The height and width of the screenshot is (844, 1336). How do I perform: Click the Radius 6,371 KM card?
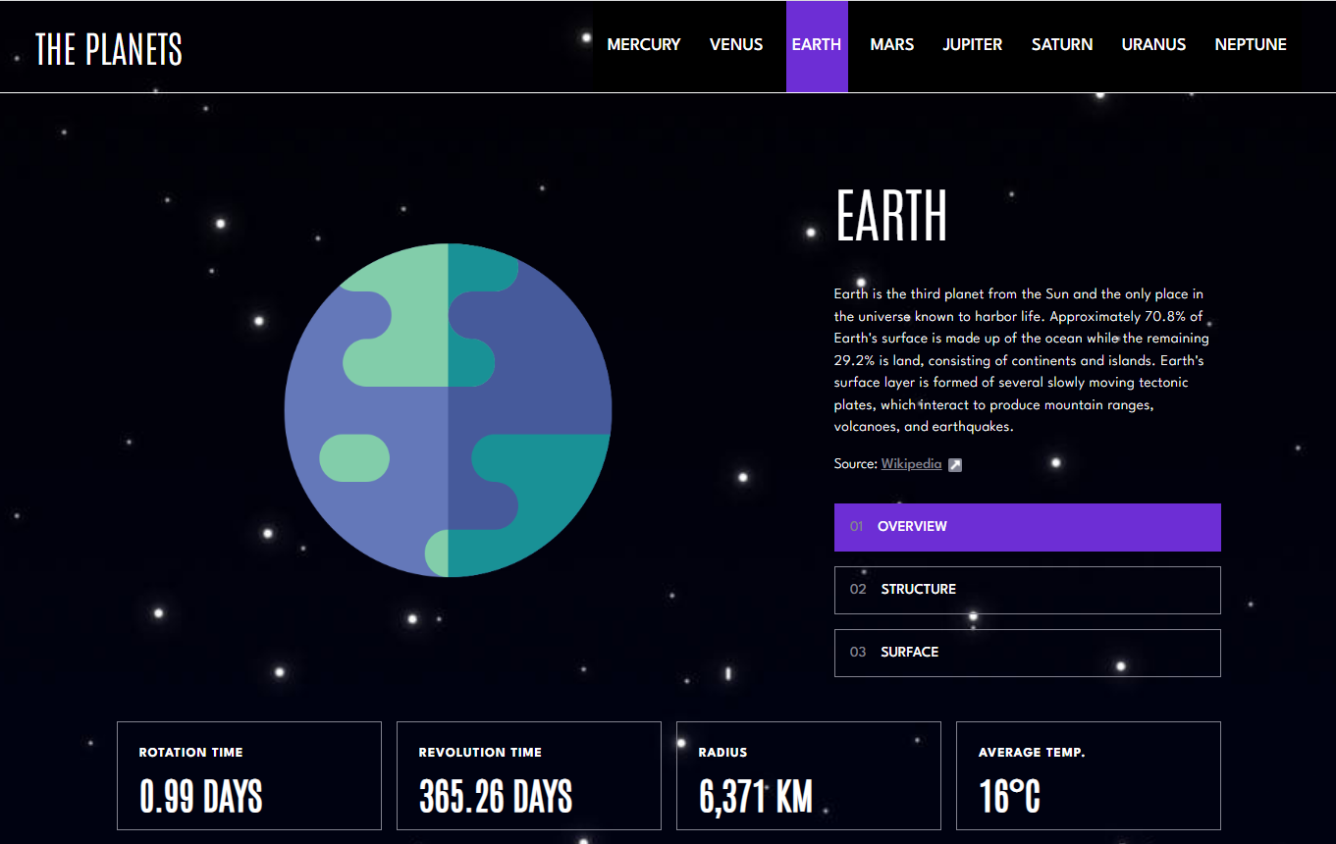pos(809,776)
